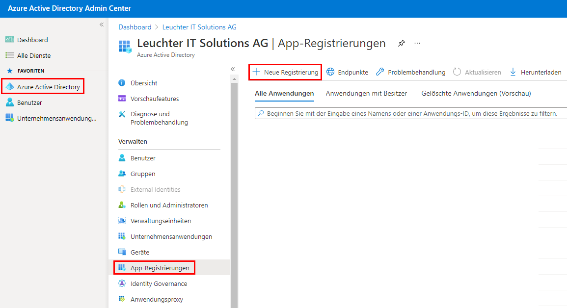Click the App-Registrierungen header tile icon
567x308 pixels.
coord(125,47)
